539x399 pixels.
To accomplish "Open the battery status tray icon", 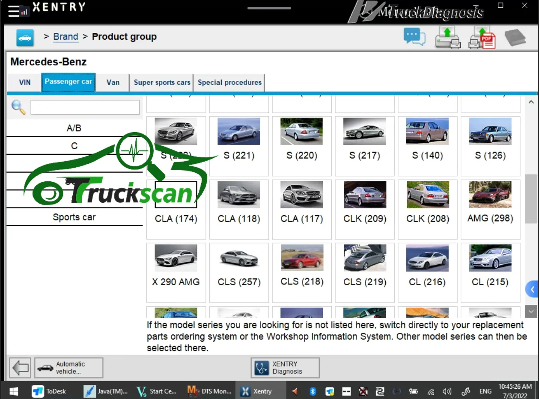I will click(x=414, y=391).
